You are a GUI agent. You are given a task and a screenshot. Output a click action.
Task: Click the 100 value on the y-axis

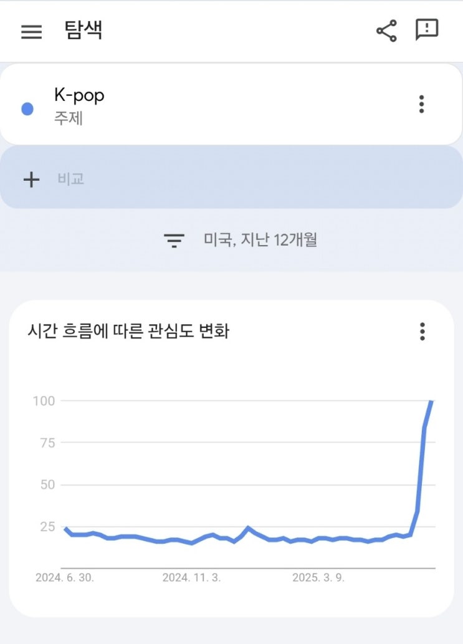point(44,400)
